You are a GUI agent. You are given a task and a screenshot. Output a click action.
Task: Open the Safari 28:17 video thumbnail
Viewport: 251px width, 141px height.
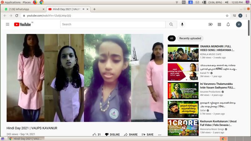[x=183, y=109]
